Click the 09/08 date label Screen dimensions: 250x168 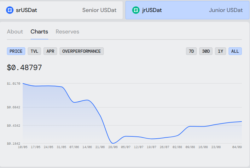pos(190,147)
